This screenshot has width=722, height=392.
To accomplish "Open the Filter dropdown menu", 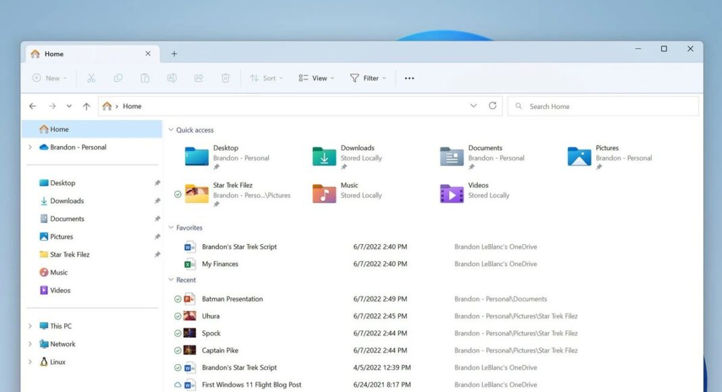I will (368, 78).
